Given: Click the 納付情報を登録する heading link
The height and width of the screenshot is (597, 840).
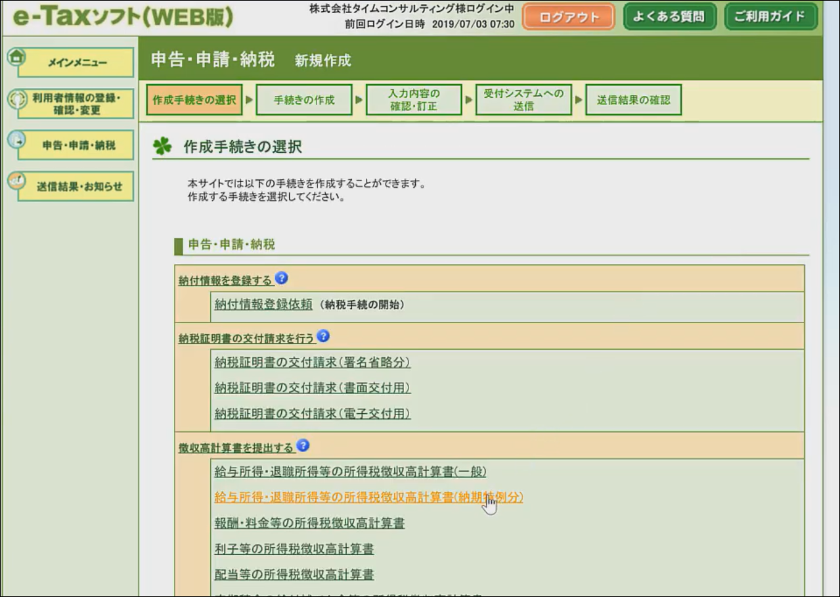Looking at the screenshot, I should coord(225,281).
